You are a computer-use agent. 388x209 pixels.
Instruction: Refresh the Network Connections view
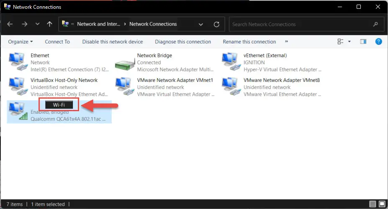[x=216, y=24]
